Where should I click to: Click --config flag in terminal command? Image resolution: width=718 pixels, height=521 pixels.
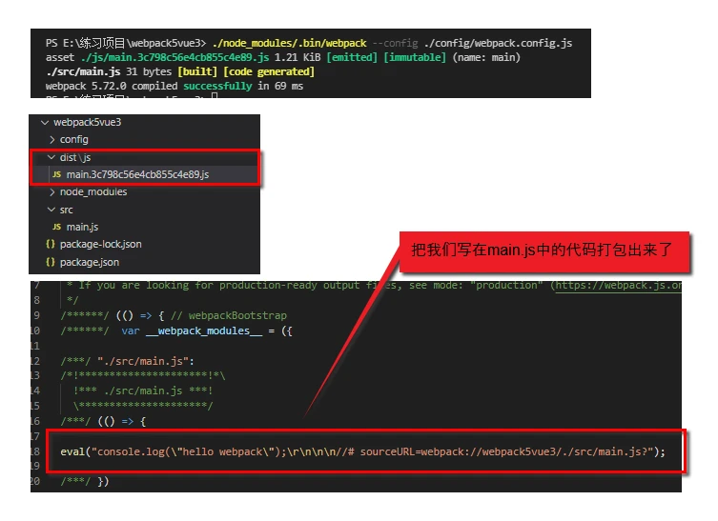coord(395,44)
